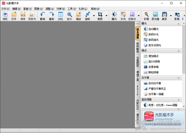Viewport: 186px width, 133px height.
Task: Click the 曝光 (Exposure) toolbar icon
Action: point(114,16)
